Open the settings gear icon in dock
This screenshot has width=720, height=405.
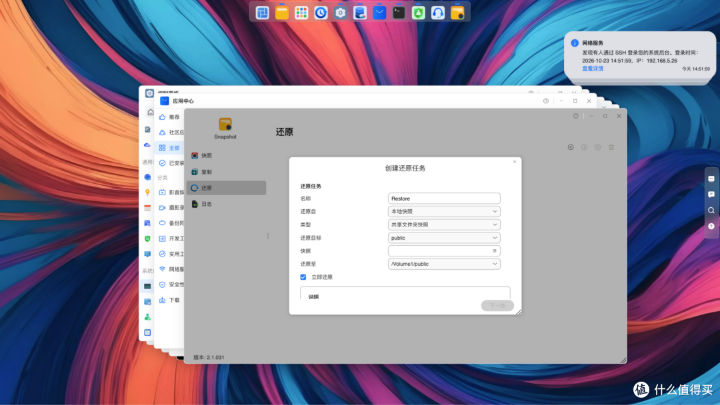tap(340, 13)
